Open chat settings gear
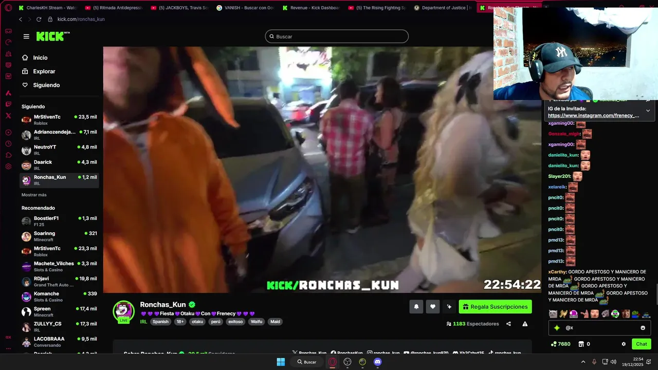658x370 pixels. (624, 344)
